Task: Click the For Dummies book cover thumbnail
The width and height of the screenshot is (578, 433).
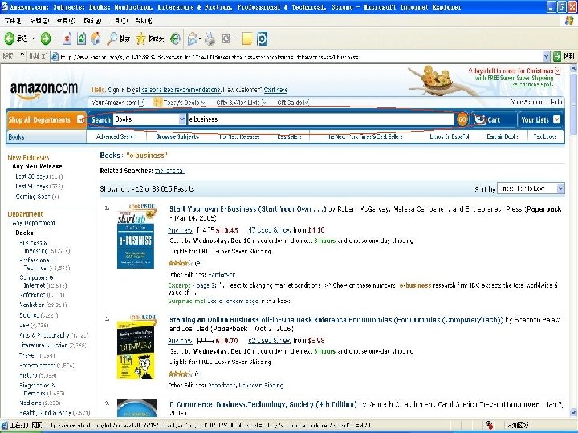Action: click(x=136, y=347)
